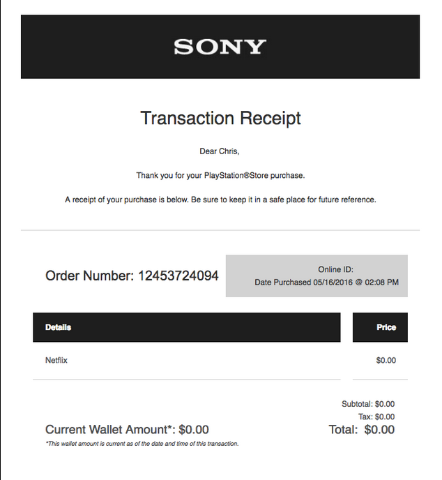Select the Netflix item row
Viewport: 442px width, 480px height.
[56, 361]
